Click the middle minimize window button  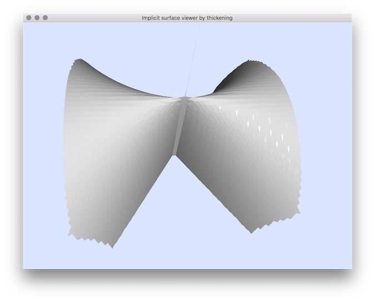click(x=37, y=18)
